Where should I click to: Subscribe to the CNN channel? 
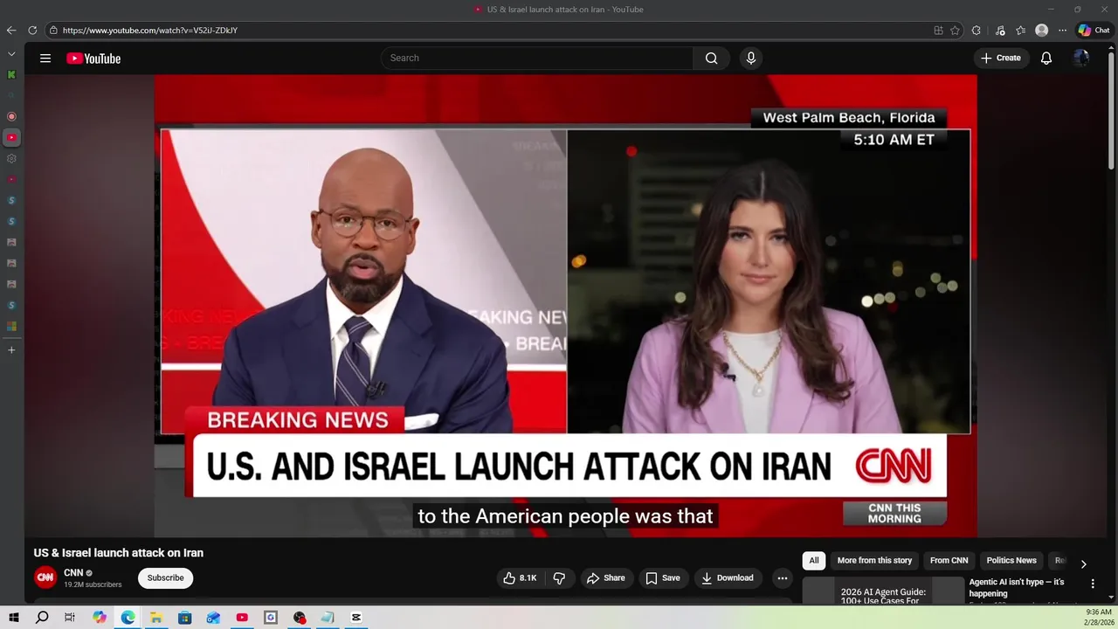coord(165,578)
